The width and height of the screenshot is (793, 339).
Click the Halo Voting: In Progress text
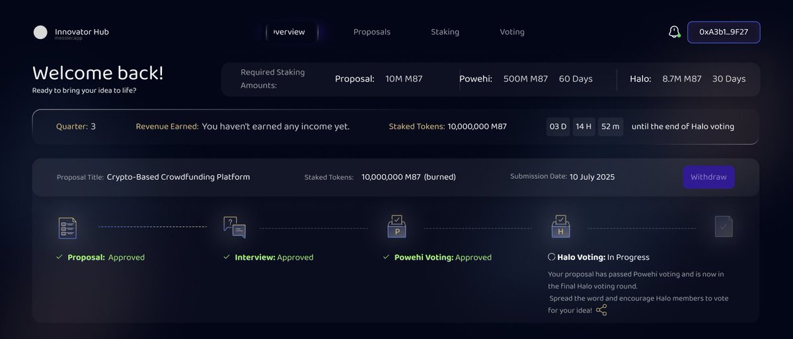(603, 257)
